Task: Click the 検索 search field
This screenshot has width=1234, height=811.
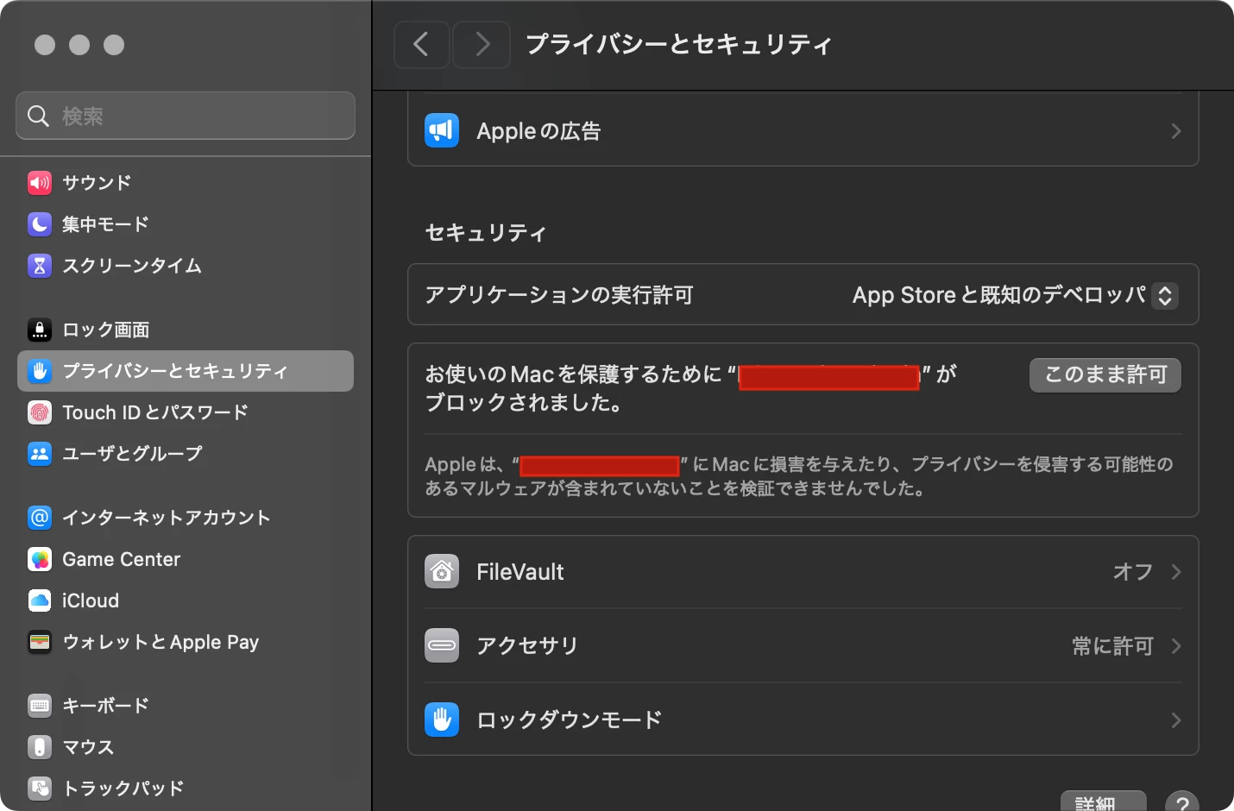Action: 186,116
